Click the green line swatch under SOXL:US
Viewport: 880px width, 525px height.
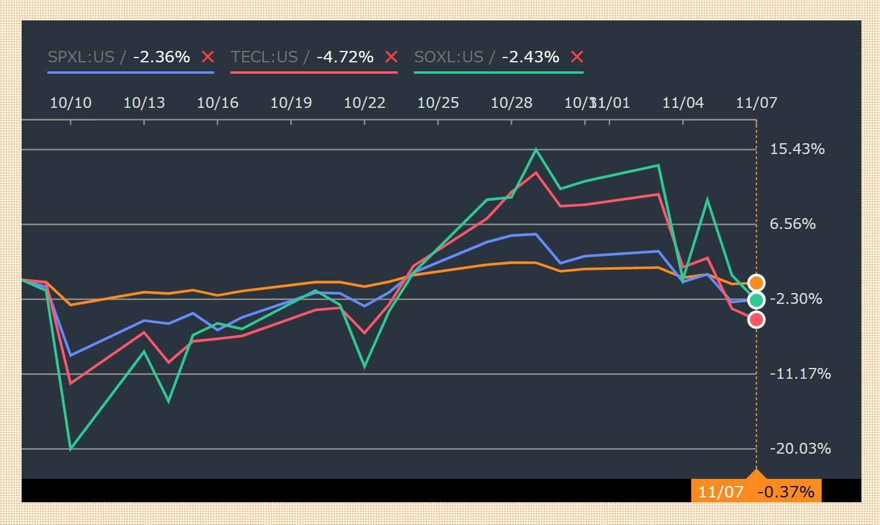point(498,73)
